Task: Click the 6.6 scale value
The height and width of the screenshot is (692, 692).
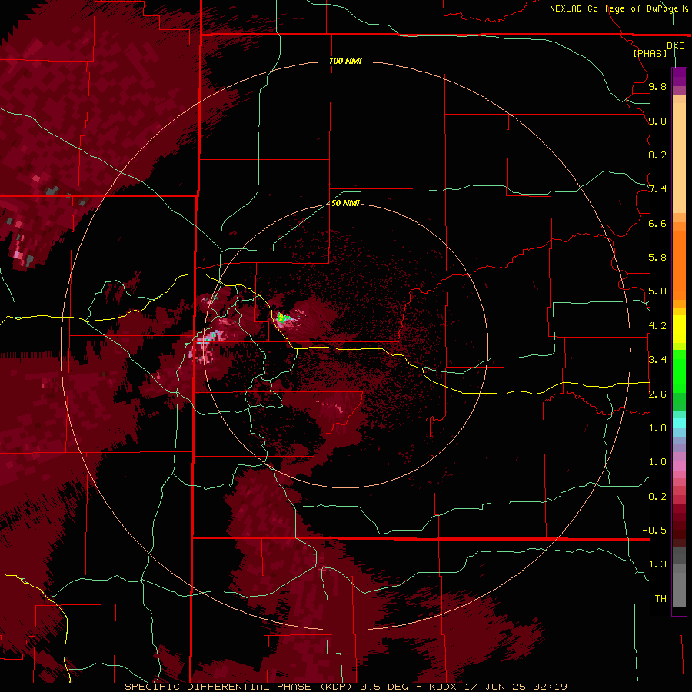Action: tap(657, 223)
